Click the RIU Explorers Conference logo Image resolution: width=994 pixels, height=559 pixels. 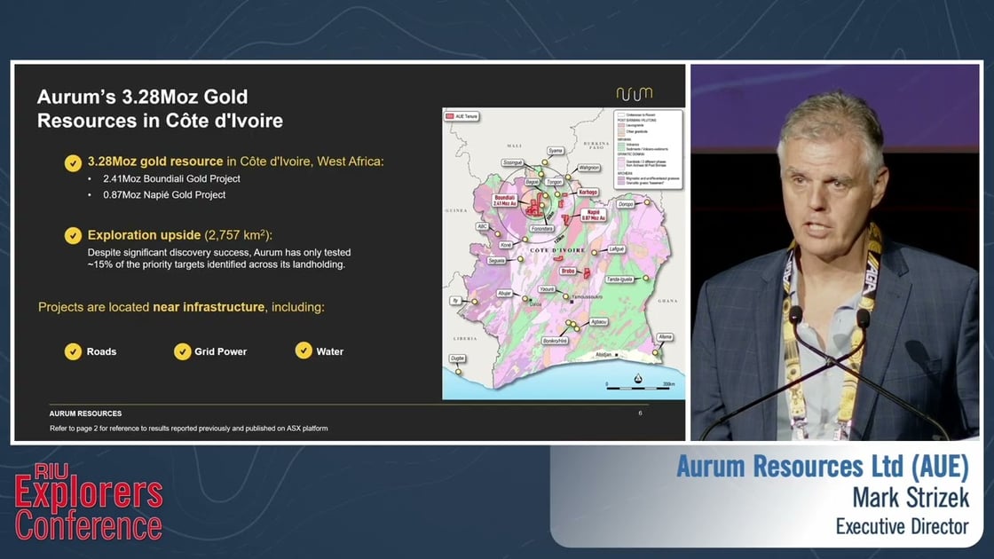click(88, 503)
